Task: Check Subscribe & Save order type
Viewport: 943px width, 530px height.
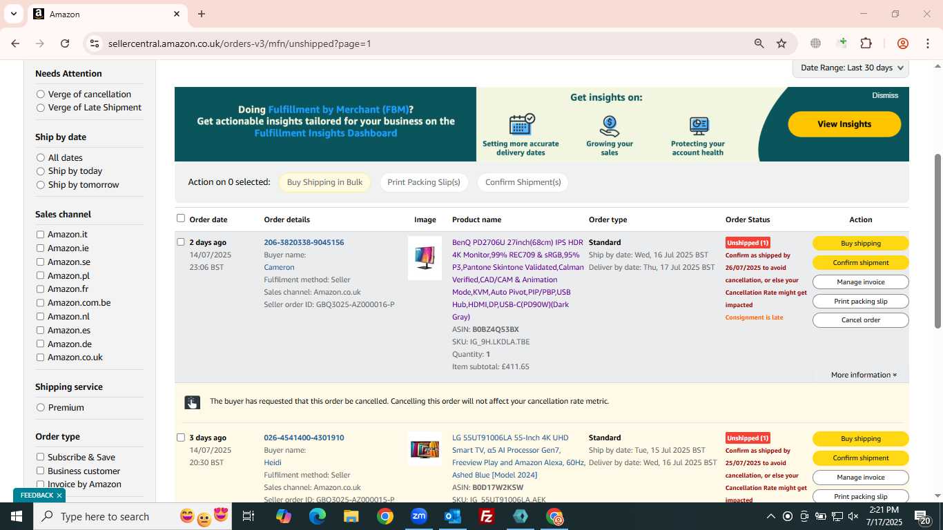Action: pyautogui.click(x=40, y=457)
